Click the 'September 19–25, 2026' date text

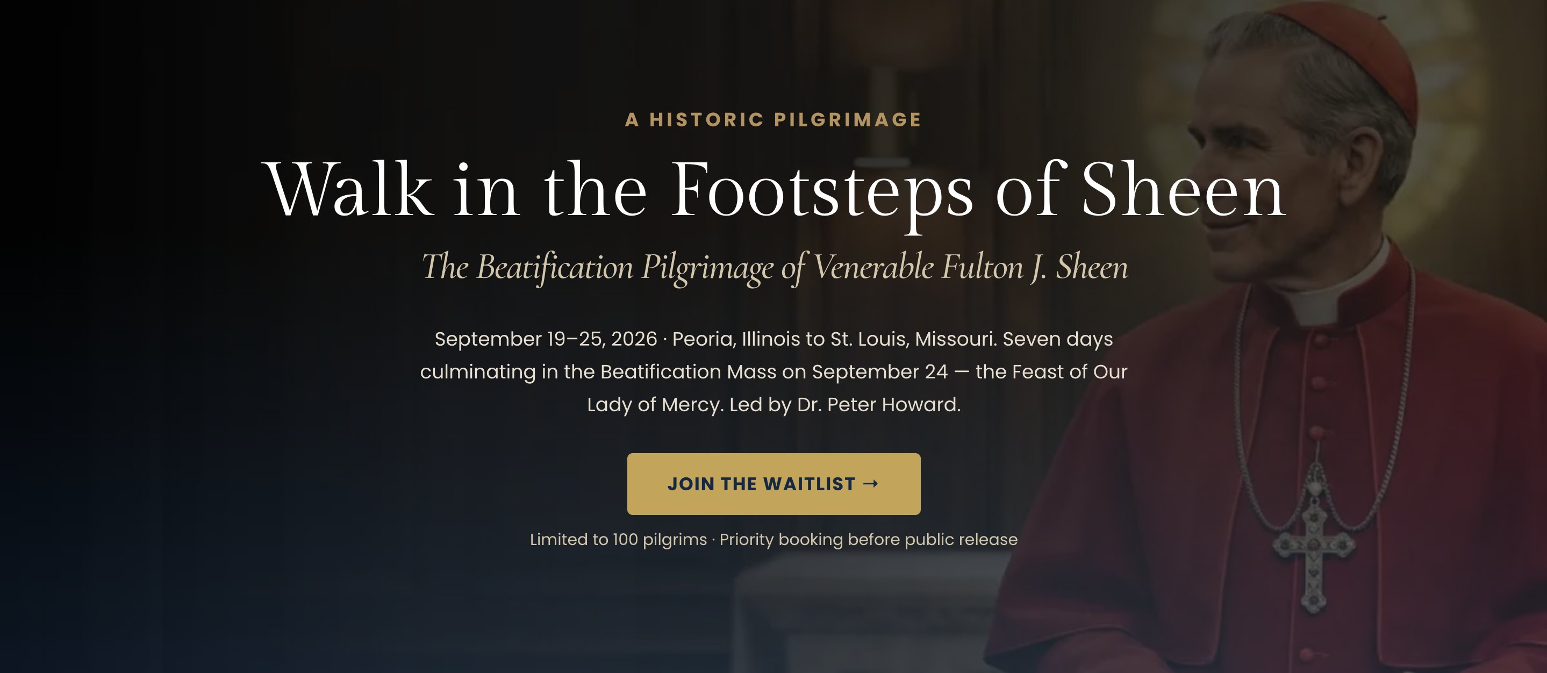(545, 339)
